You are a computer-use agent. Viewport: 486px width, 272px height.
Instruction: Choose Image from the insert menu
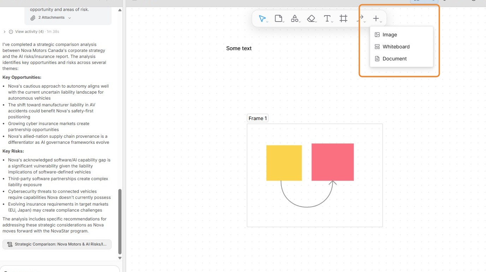(x=401, y=35)
